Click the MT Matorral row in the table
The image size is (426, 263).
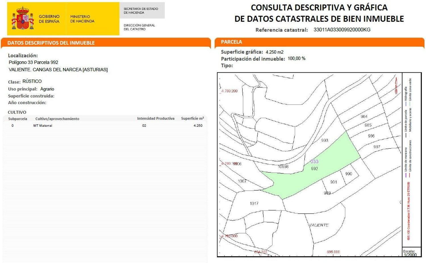(43, 125)
